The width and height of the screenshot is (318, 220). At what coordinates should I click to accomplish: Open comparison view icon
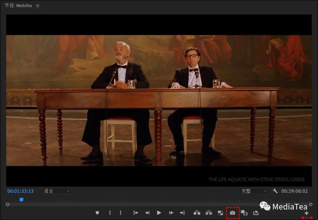click(x=244, y=213)
